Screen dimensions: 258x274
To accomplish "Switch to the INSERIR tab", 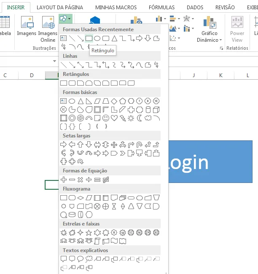I will [x=16, y=7].
